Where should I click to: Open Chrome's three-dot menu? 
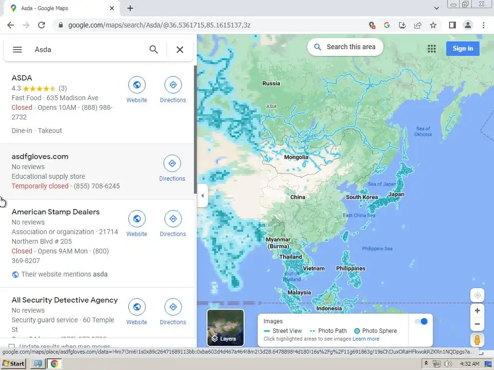point(483,25)
